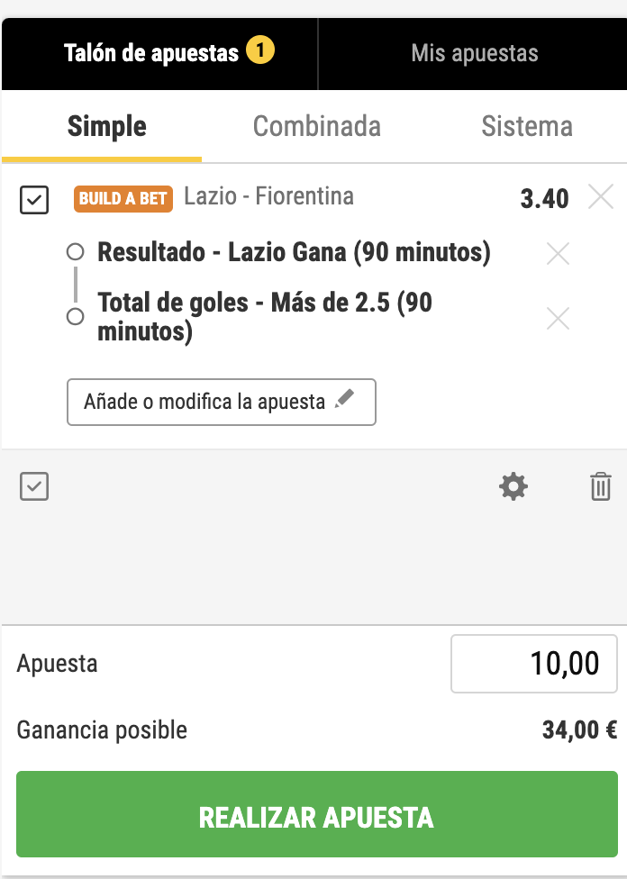Select the Simple tab
627x879 pixels.
pyautogui.click(x=106, y=126)
